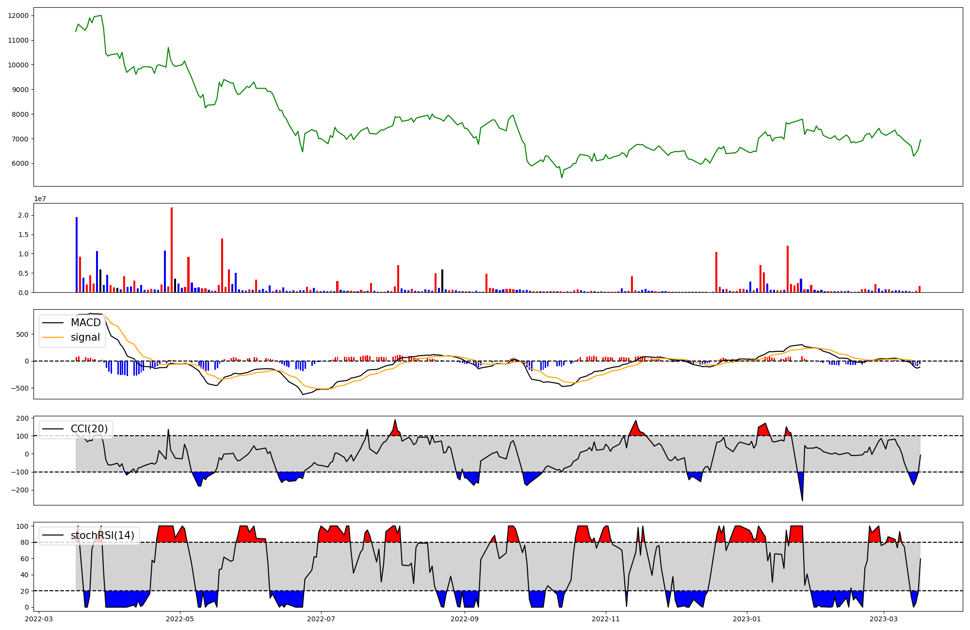Click the 6000 price axis label
This screenshot has height=630, width=970.
(20, 163)
